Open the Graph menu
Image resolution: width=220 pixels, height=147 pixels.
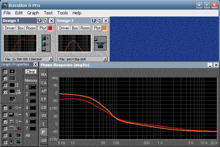click(x=33, y=13)
